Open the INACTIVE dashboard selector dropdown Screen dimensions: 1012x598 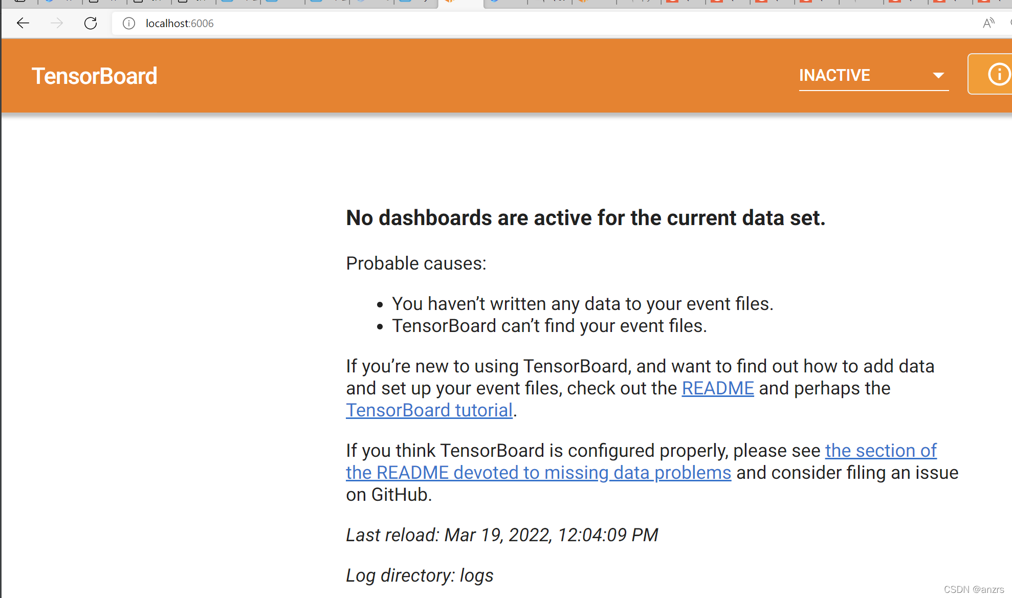(873, 75)
